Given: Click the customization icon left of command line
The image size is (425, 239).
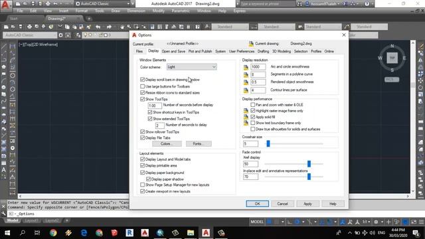Looking at the screenshot, I should click(x=3, y=214).
